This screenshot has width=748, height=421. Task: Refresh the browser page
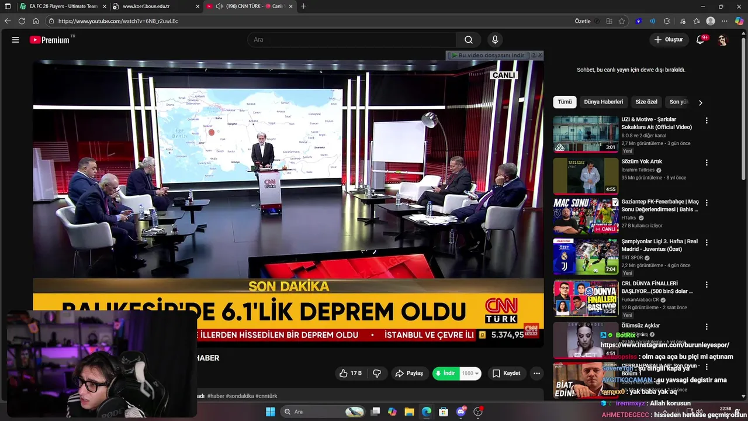tap(22, 21)
